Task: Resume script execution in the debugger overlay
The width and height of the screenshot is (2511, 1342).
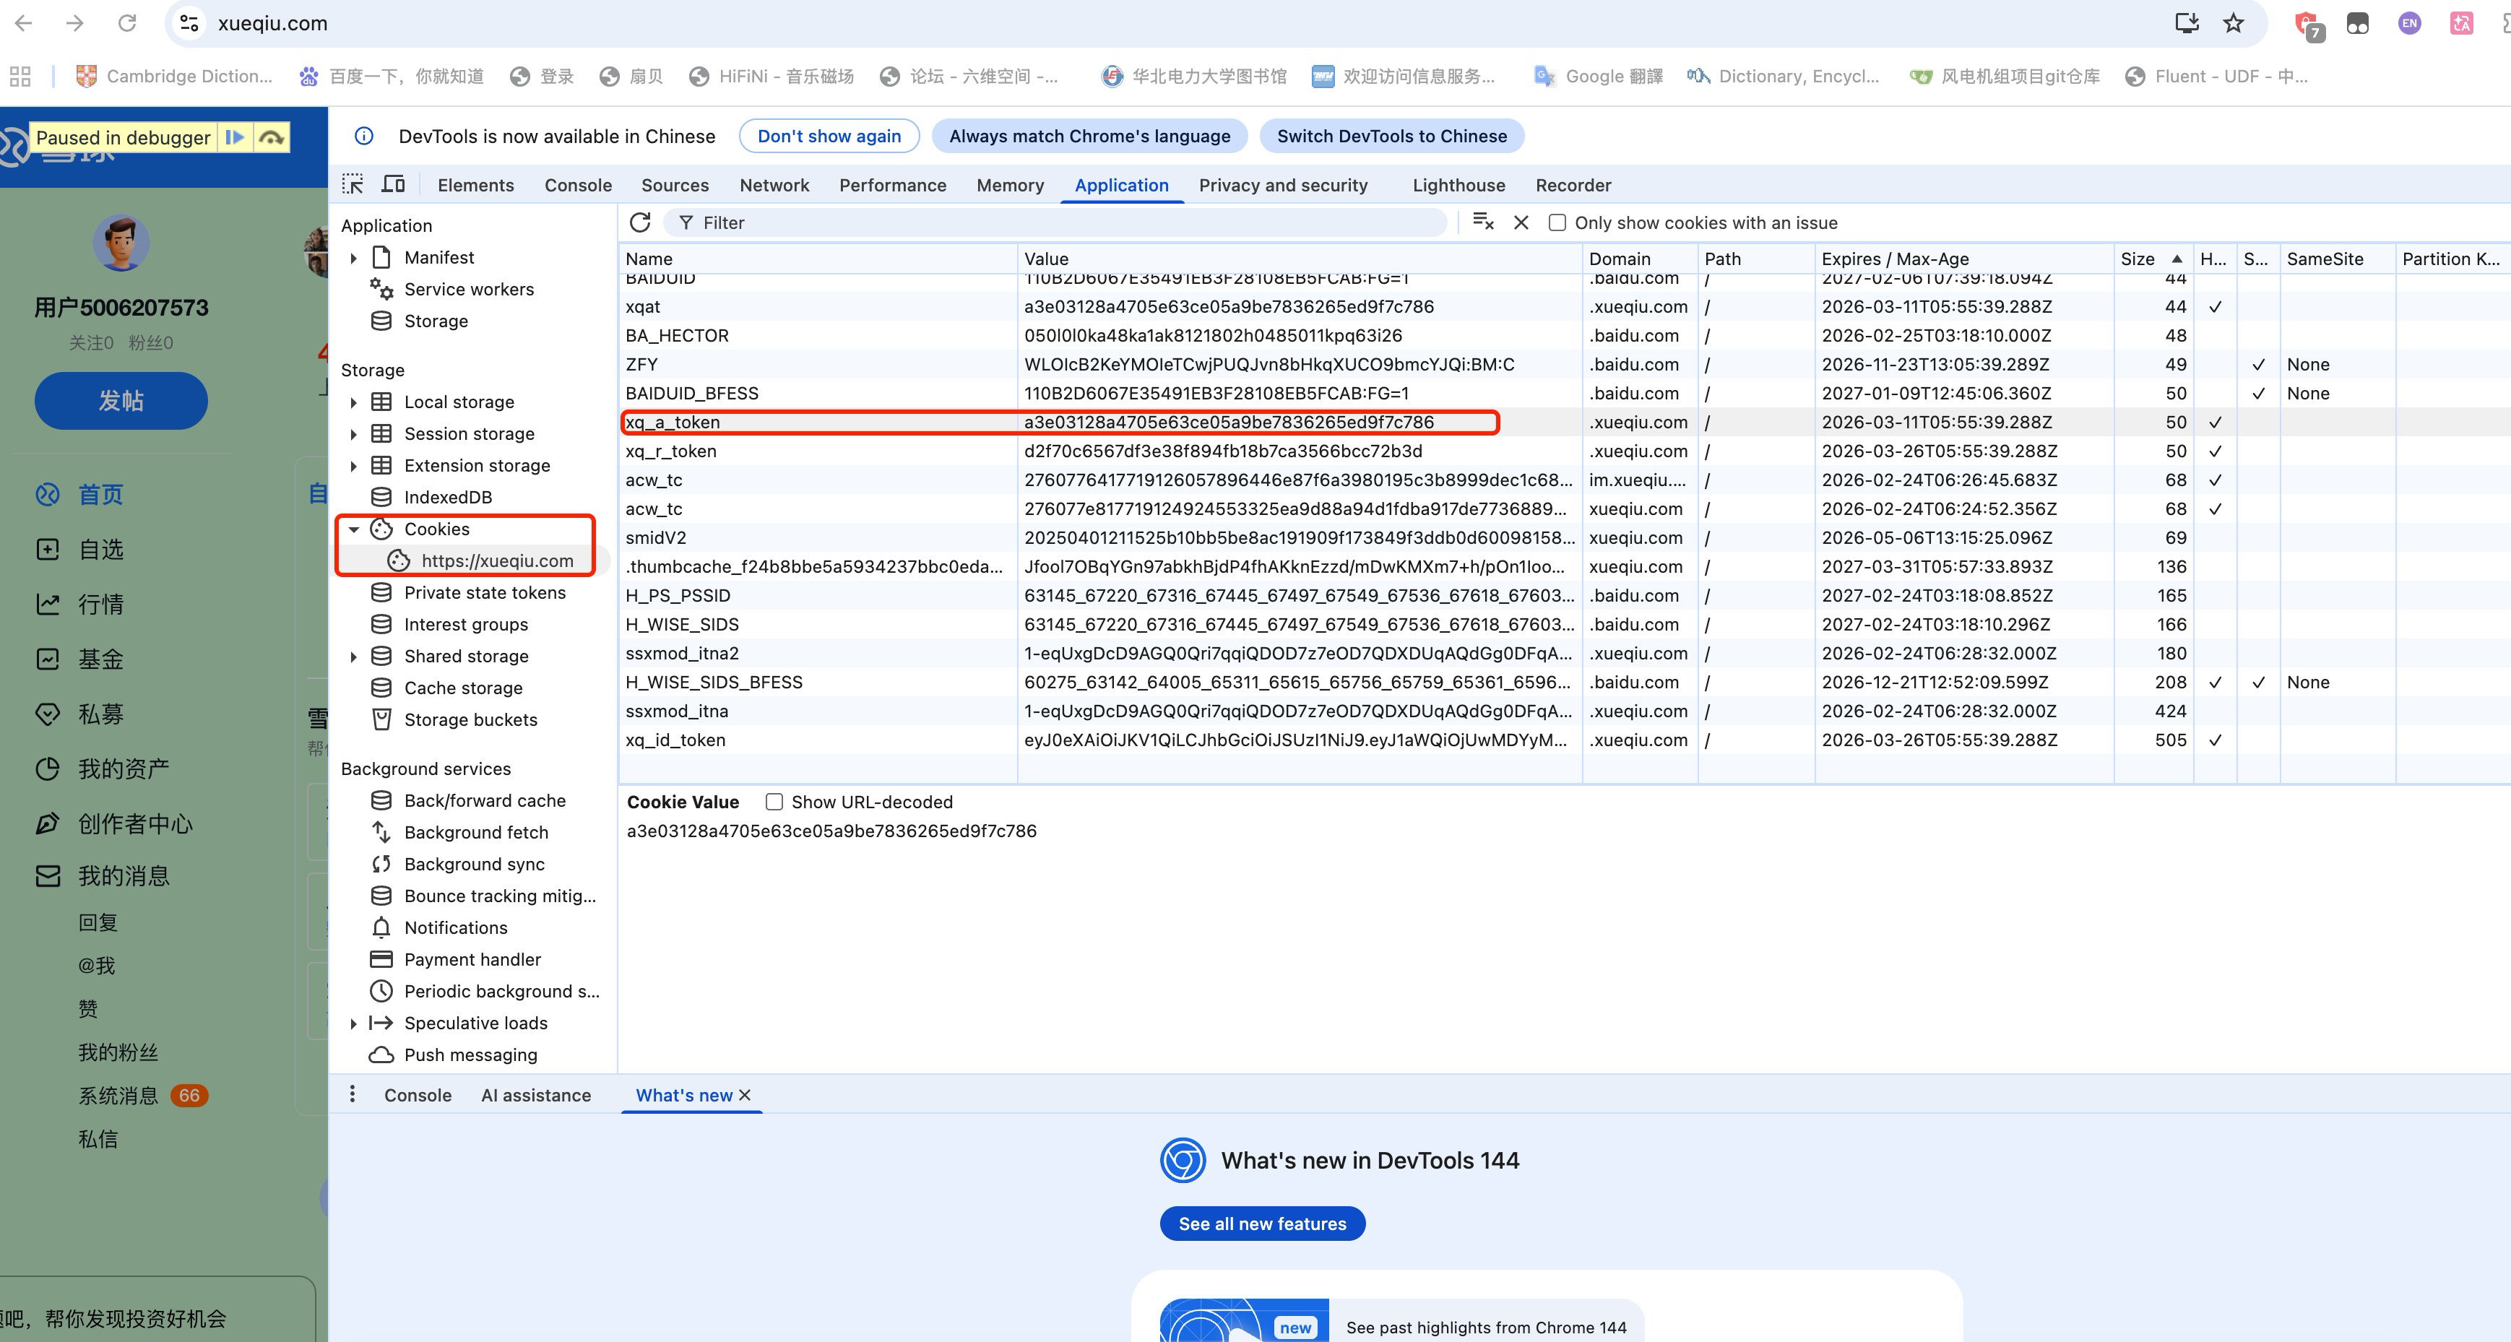Action: pos(234,137)
